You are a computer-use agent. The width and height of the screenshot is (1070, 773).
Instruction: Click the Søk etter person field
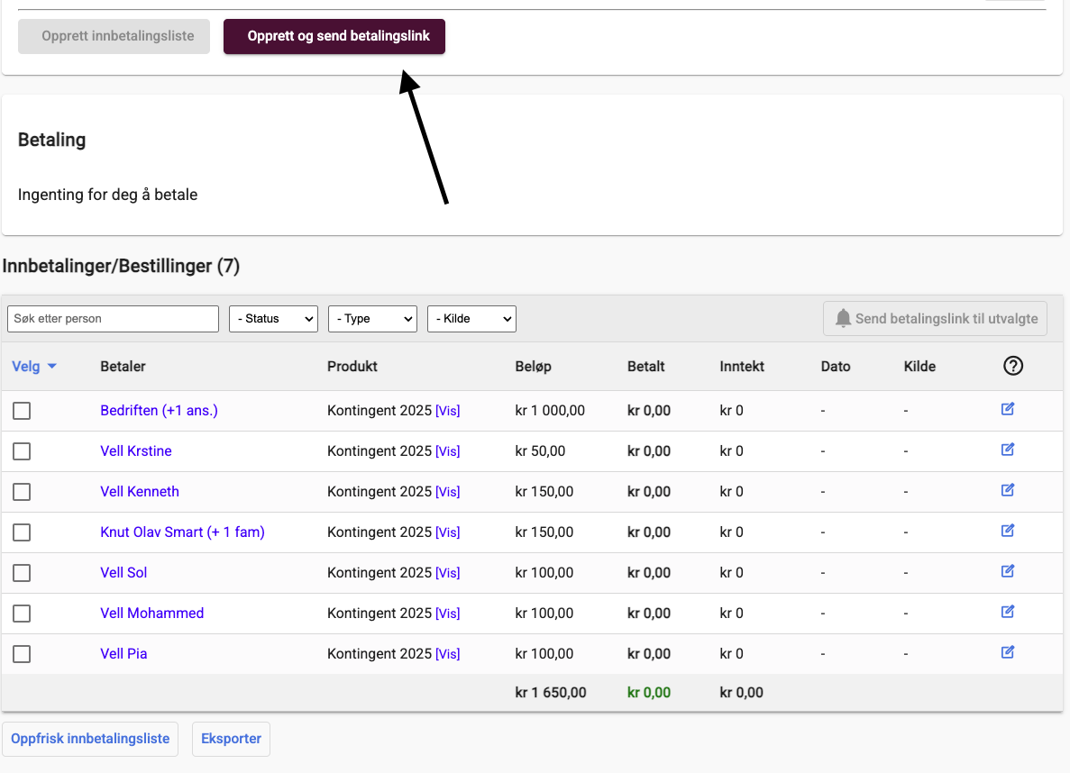pyautogui.click(x=113, y=319)
